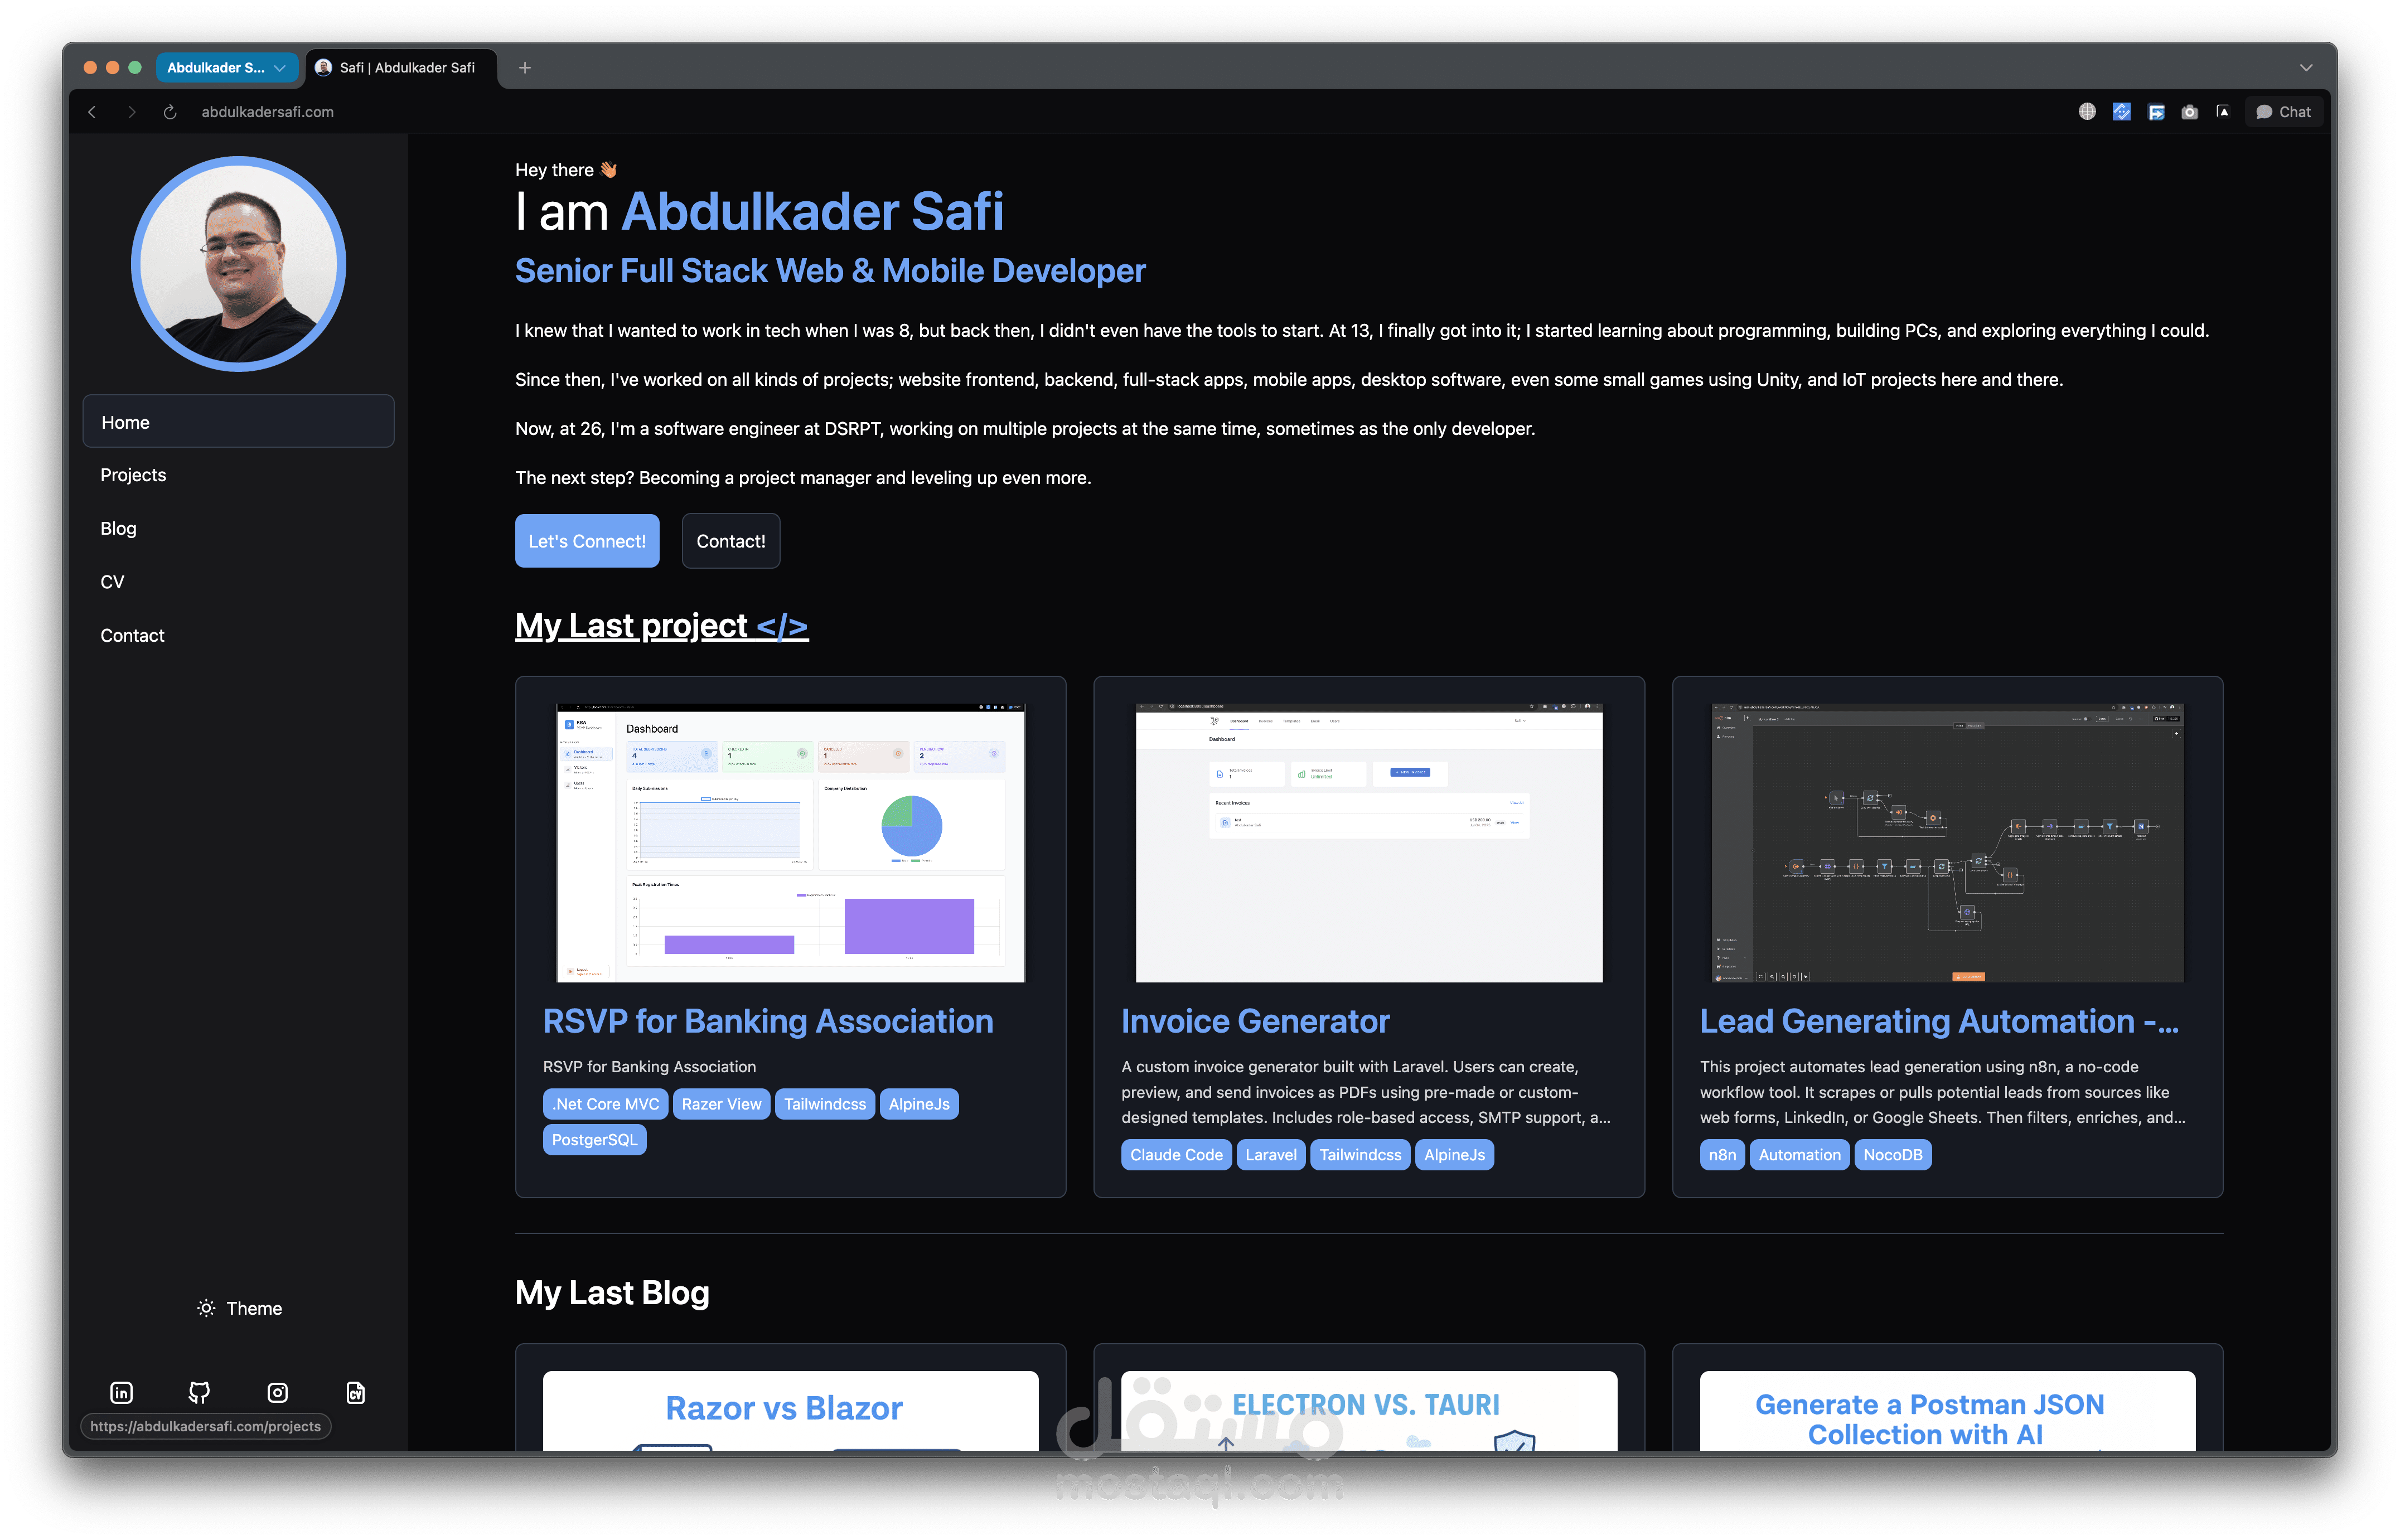
Task: Click the 'Hey there' greeting text
Action: (566, 170)
